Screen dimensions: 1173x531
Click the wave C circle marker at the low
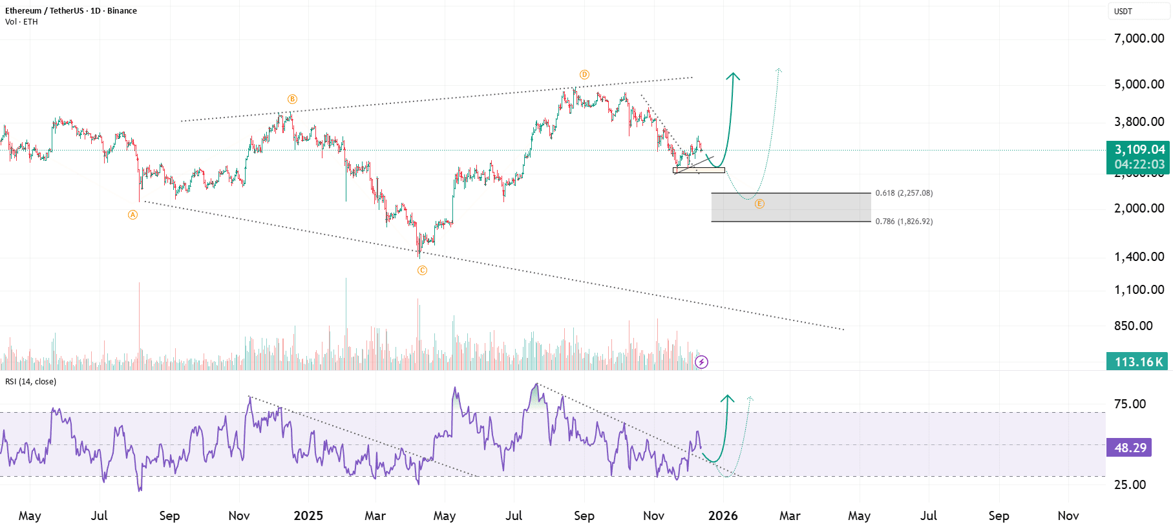(422, 270)
